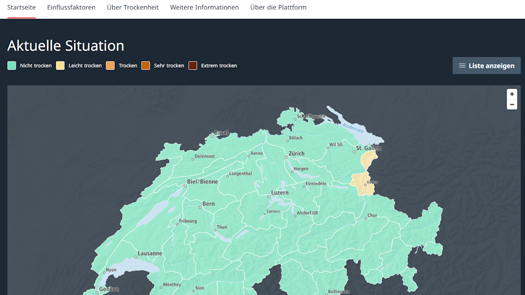Viewport: 525px width, 295px height.
Task: Open the Startseite tab
Action: (x=22, y=8)
